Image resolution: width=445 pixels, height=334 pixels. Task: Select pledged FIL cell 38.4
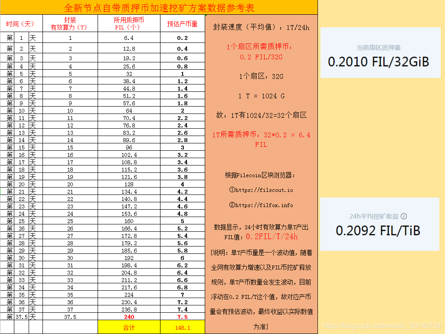coord(129,81)
